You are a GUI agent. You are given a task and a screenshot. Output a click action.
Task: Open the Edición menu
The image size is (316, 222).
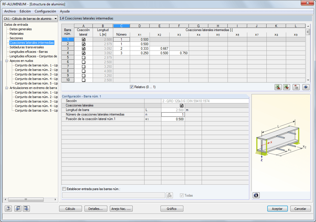tap(25, 11)
